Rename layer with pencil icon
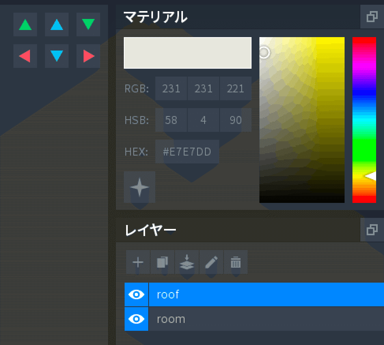 [211, 262]
